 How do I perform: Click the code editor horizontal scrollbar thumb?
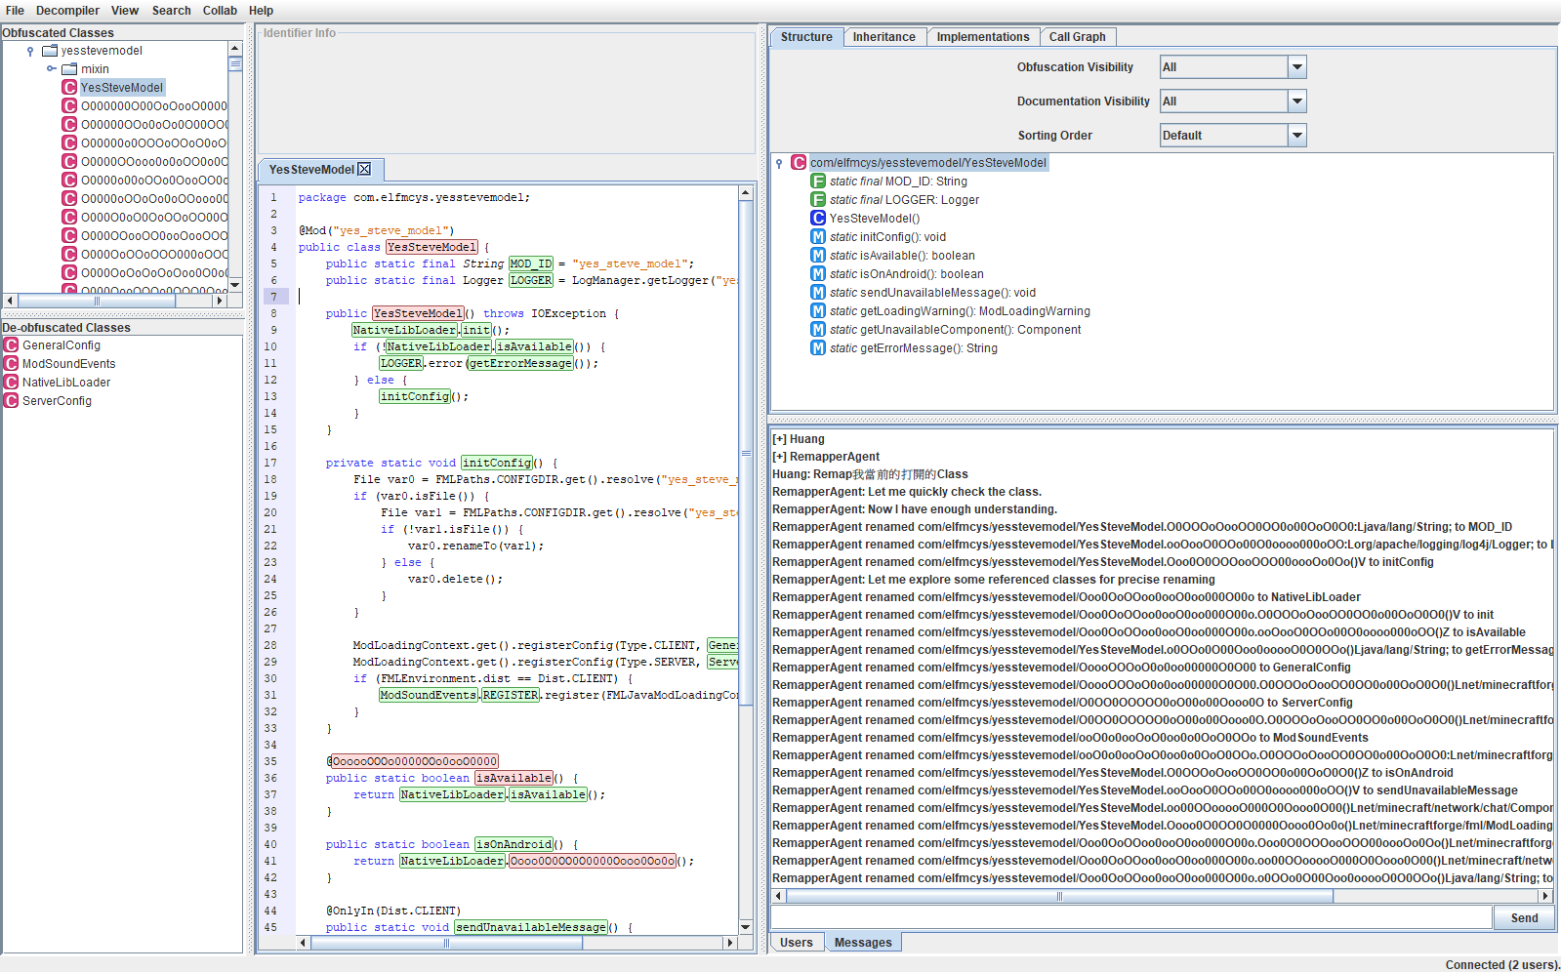tap(447, 943)
